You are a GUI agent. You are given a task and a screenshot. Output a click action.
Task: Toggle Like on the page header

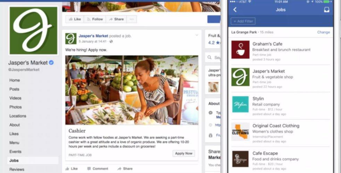pos(75,19)
